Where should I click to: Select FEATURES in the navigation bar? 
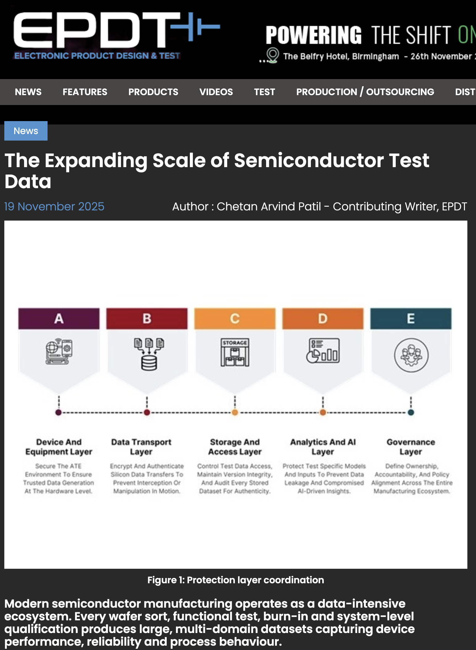coord(85,92)
